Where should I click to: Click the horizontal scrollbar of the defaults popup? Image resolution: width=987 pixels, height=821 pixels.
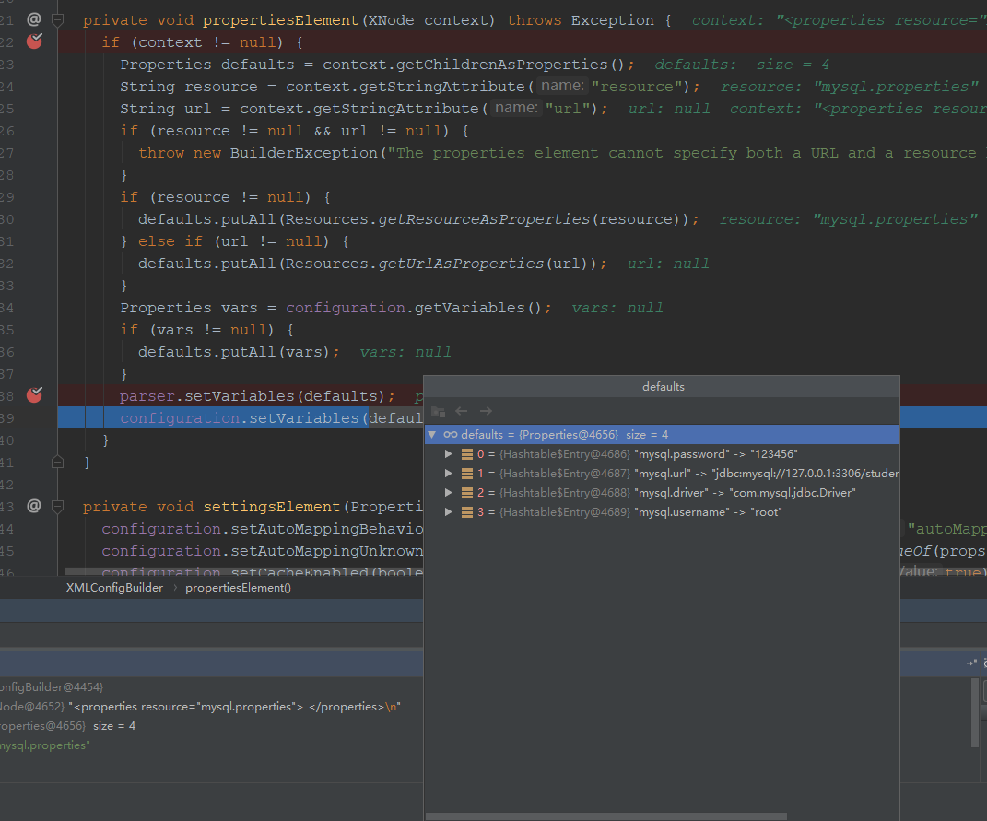[606, 816]
